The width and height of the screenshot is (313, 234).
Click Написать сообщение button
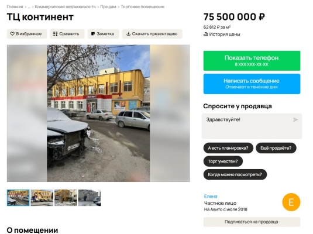[x=252, y=84]
